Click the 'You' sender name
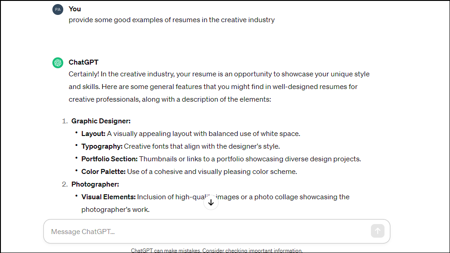The height and width of the screenshot is (253, 450). (x=75, y=9)
